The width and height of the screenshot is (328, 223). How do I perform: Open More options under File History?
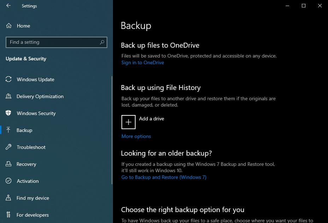(136, 136)
